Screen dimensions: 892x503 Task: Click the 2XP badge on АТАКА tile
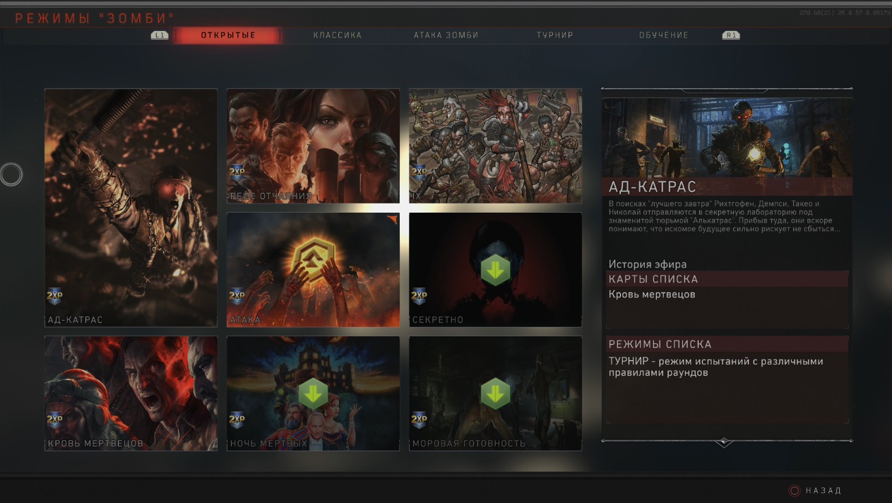[x=237, y=297]
